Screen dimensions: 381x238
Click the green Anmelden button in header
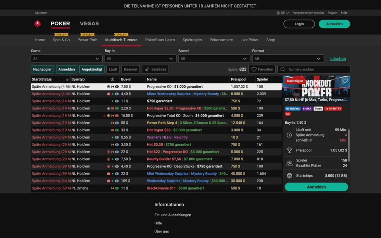334,24
